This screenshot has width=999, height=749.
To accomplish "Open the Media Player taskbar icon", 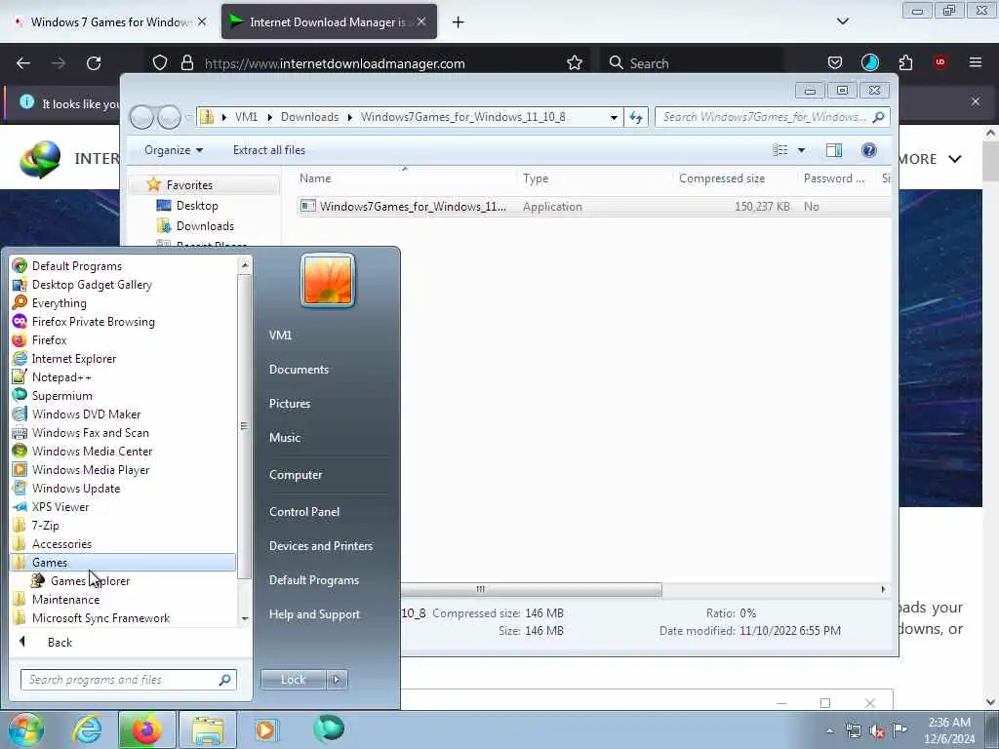I will pos(266,729).
